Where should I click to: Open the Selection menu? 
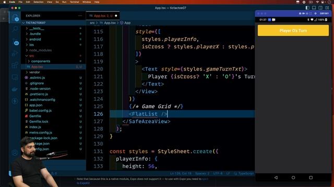tap(38, 2)
